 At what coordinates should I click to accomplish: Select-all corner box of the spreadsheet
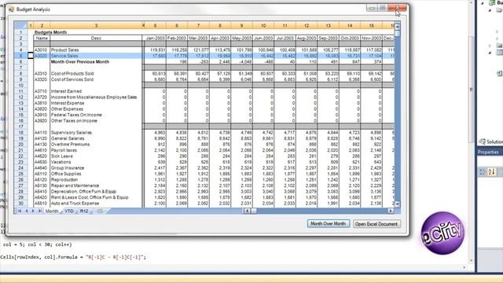pyautogui.click(x=21, y=25)
